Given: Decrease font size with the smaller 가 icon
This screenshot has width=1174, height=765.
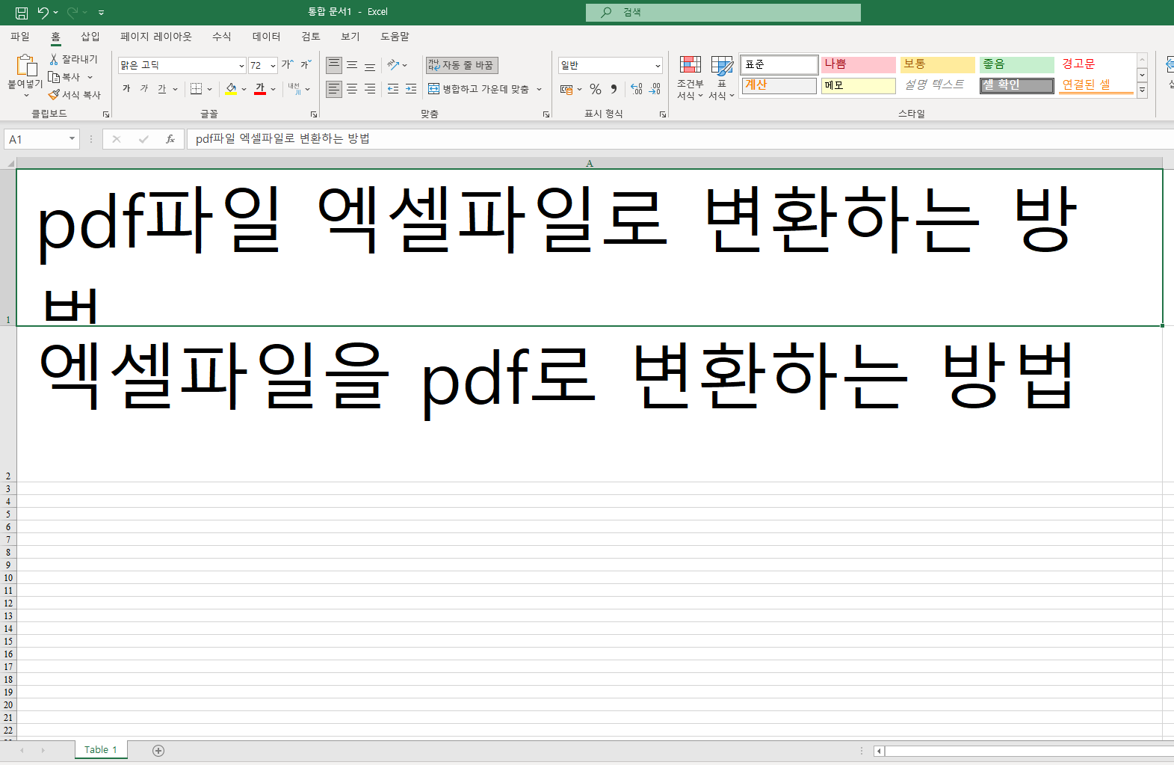Looking at the screenshot, I should click(x=306, y=65).
